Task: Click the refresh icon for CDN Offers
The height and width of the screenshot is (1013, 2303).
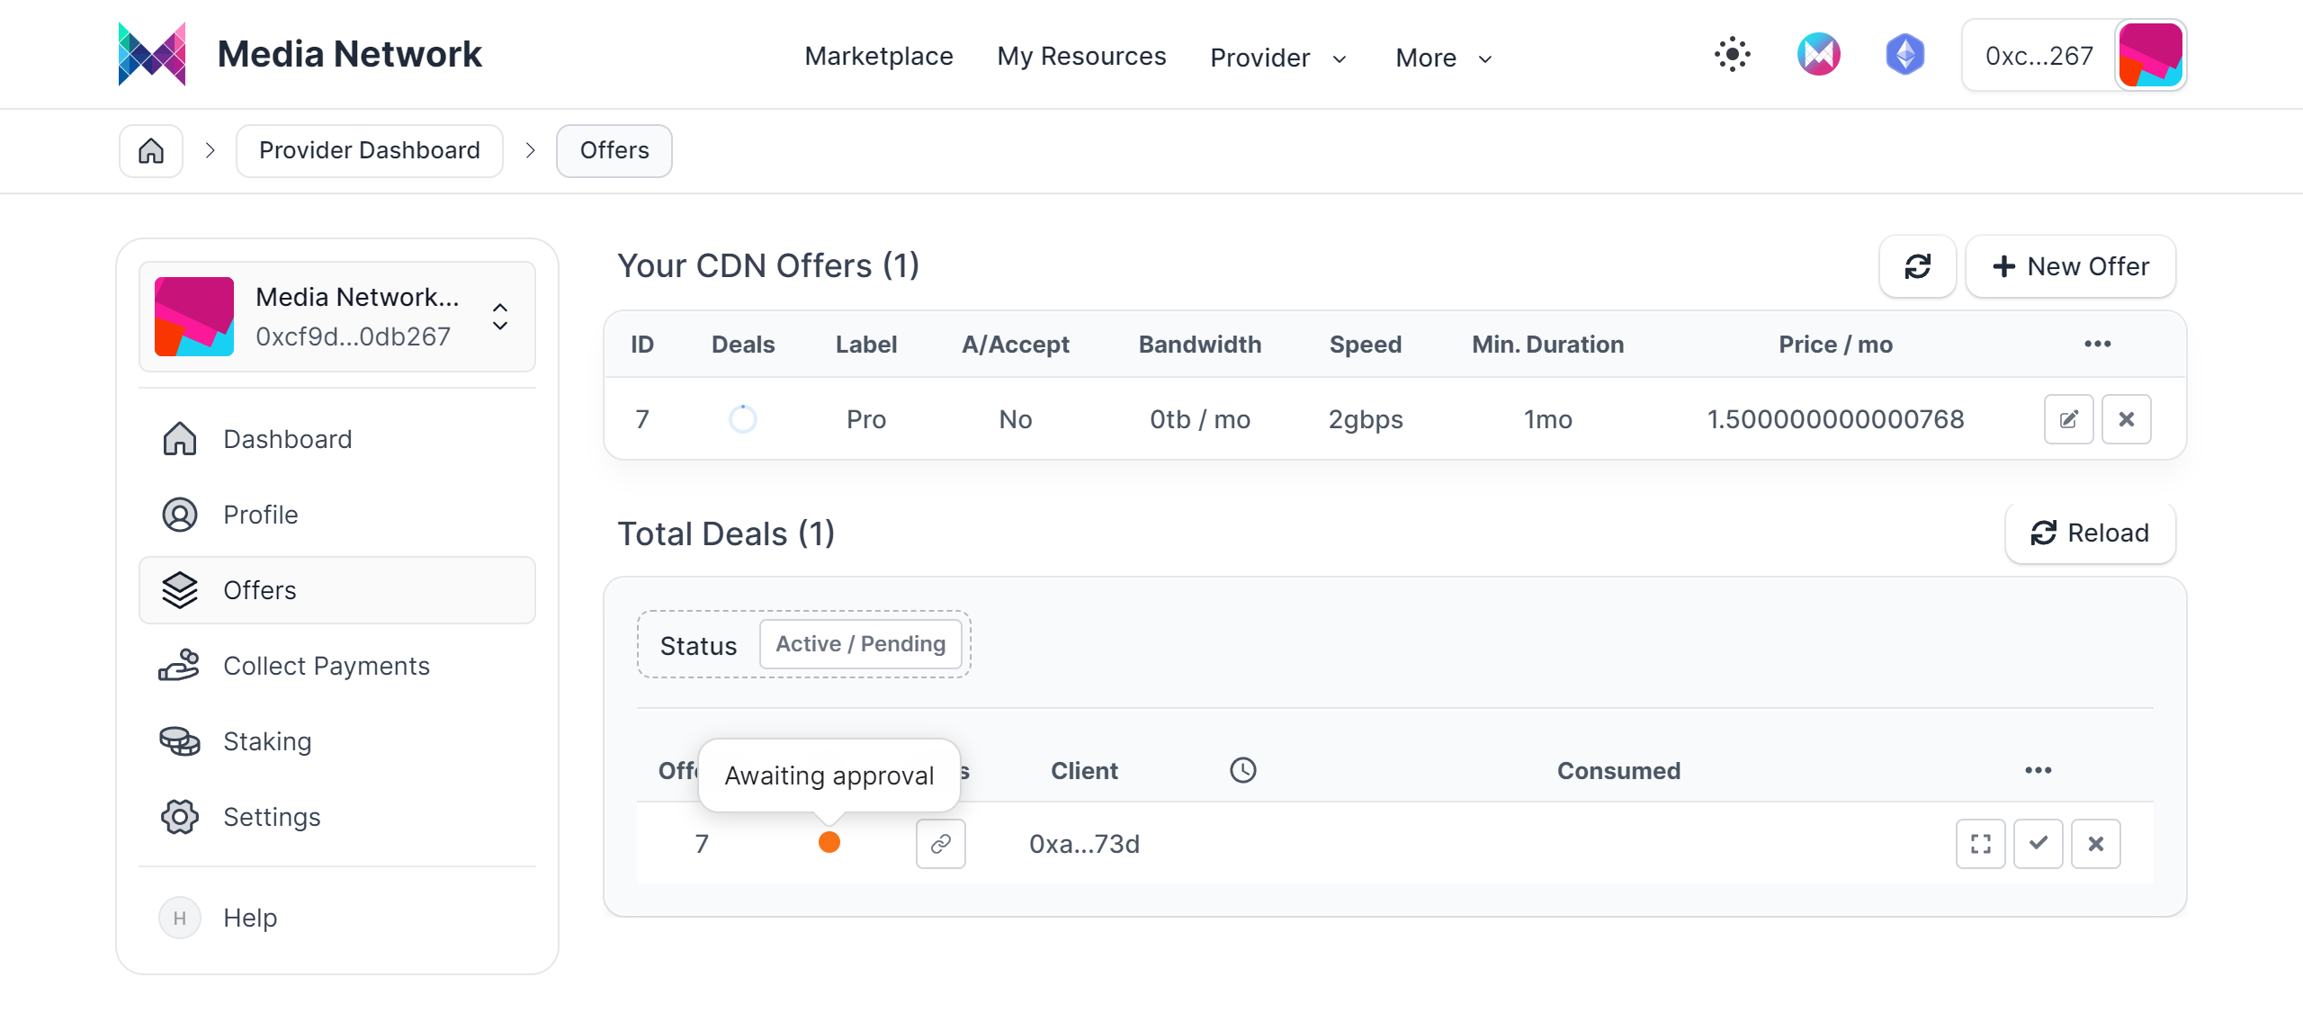Action: point(1917,265)
